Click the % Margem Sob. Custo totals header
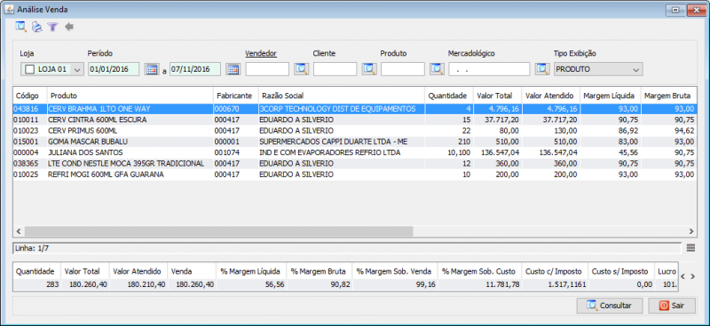This screenshot has height=326, width=710. point(479,272)
